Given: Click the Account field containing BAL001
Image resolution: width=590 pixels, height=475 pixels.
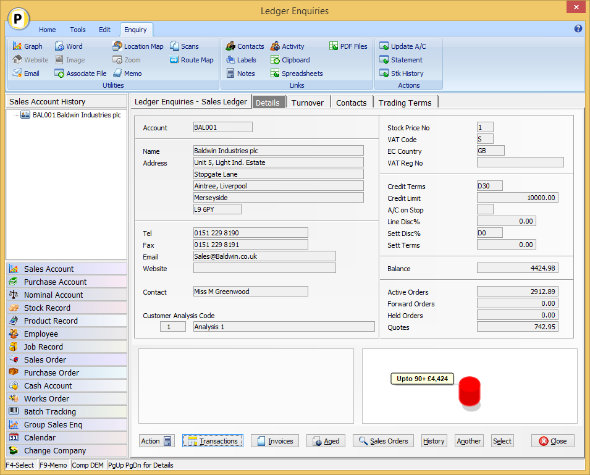Looking at the screenshot, I should coord(223,127).
